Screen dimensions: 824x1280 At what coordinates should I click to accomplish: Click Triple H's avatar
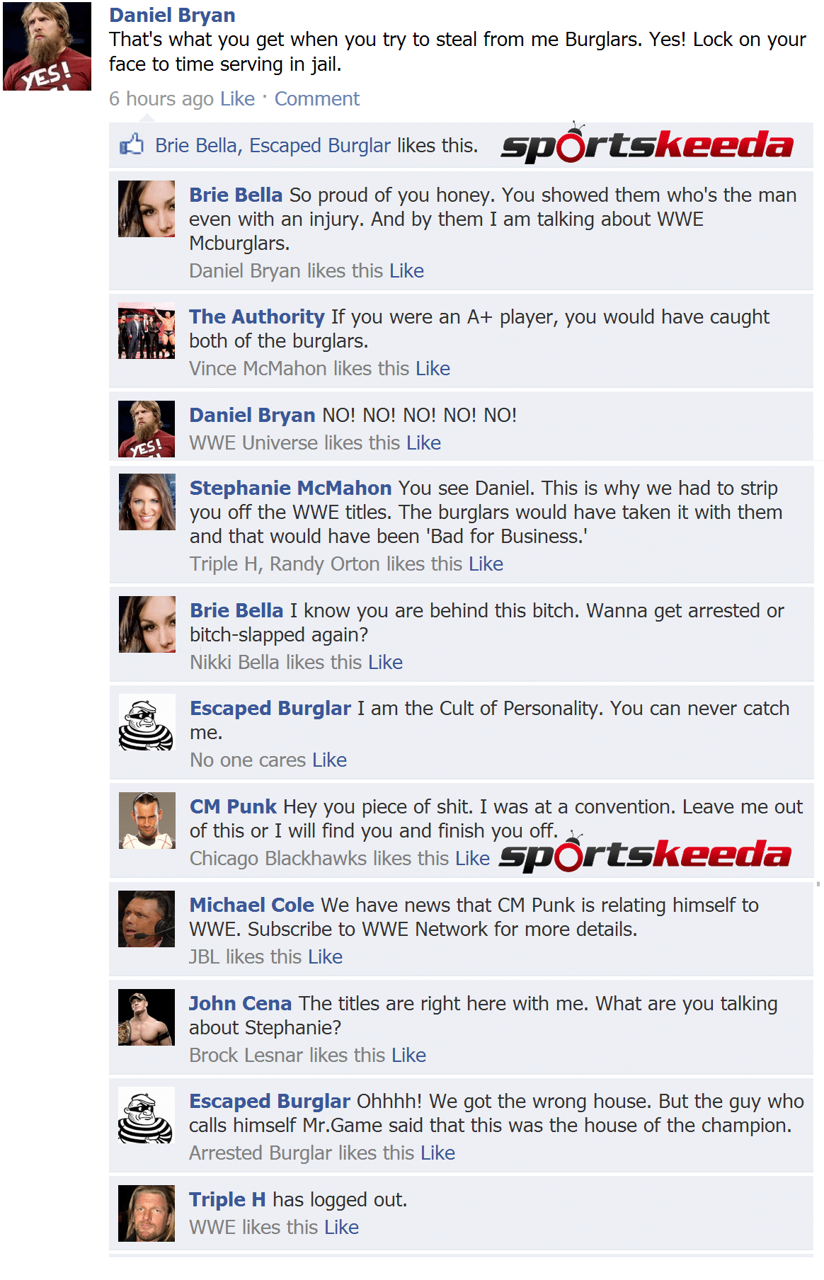tap(147, 1213)
